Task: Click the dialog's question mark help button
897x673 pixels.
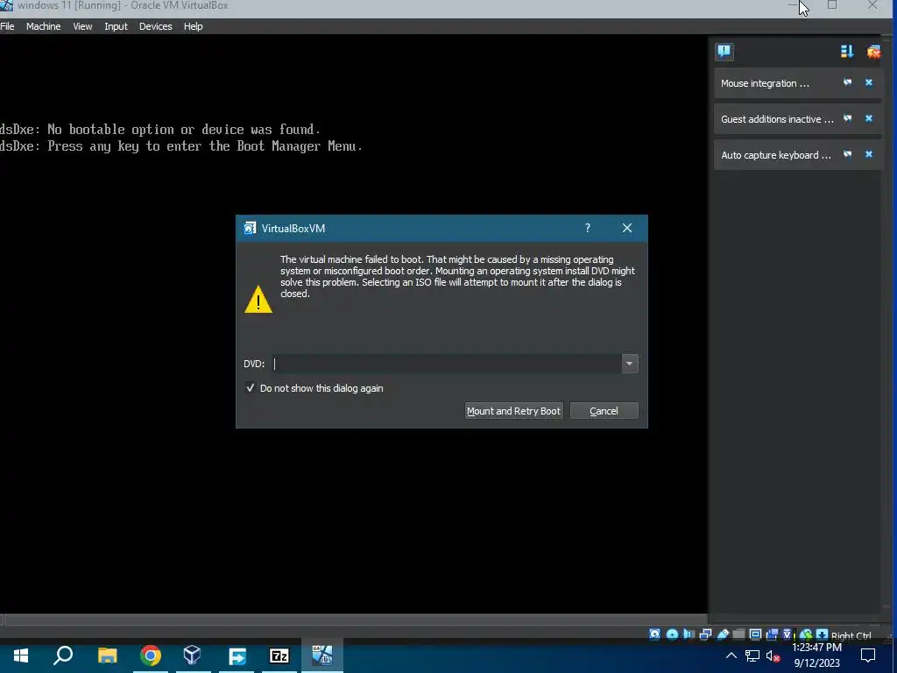Action: [588, 228]
